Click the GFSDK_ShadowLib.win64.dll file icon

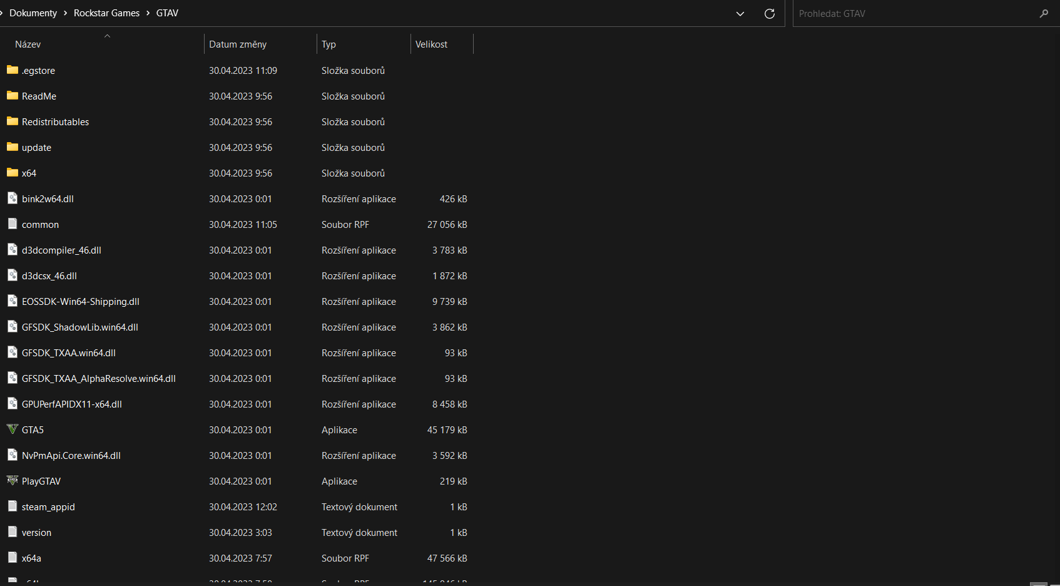(13, 327)
